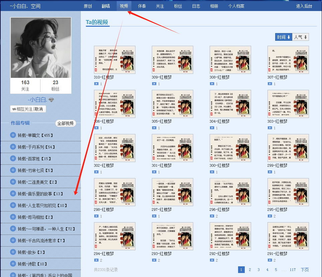322x277 pixels.
Task: Click the disc icon beside 转载-诗歌
Action: (13, 264)
